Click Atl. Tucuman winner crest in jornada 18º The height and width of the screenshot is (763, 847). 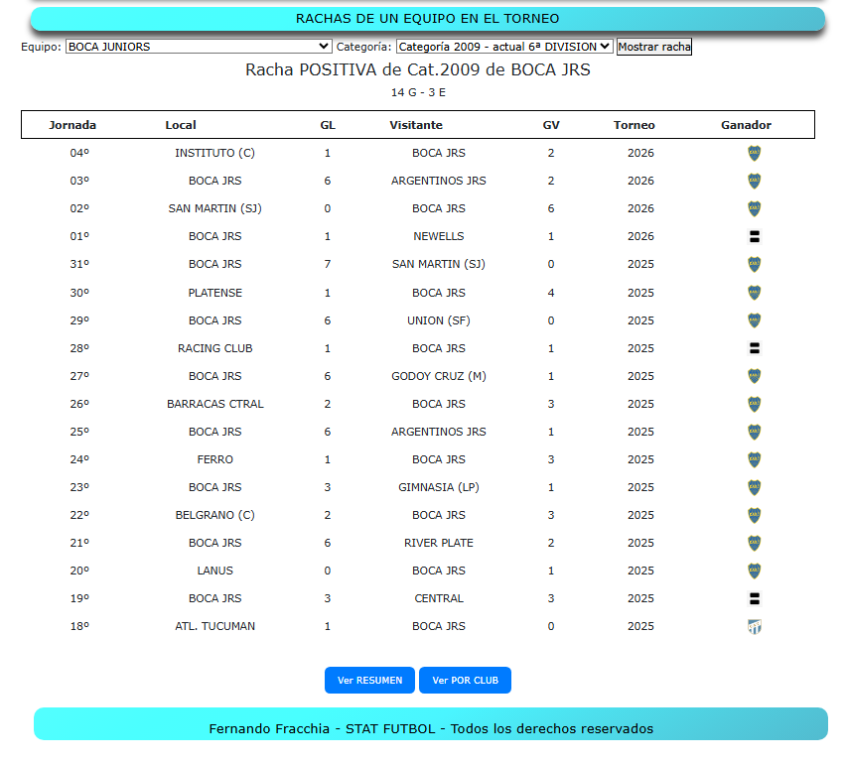pos(754,626)
